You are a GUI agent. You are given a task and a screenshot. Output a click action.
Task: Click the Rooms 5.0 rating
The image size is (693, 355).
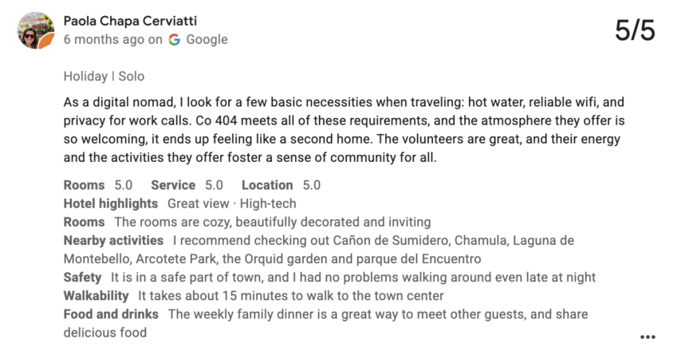tap(97, 185)
